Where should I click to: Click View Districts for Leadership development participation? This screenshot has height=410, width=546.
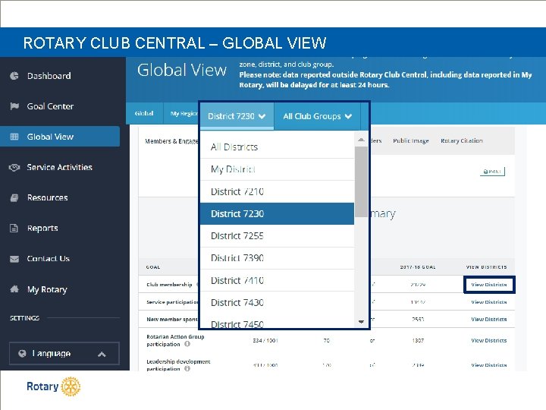(x=489, y=365)
